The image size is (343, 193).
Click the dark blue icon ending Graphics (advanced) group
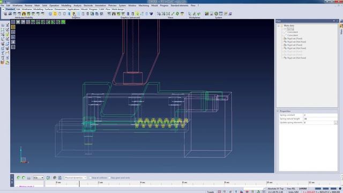tap(151, 14)
